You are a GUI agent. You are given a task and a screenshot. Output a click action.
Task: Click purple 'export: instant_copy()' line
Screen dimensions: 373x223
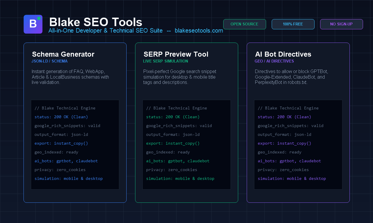[285, 143]
